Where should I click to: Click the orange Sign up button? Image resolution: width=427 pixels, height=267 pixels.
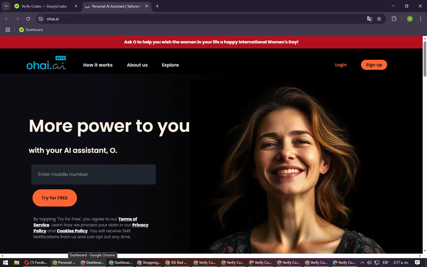374,65
